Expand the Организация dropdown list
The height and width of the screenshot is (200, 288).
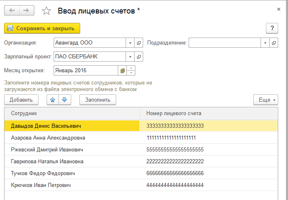130,42
